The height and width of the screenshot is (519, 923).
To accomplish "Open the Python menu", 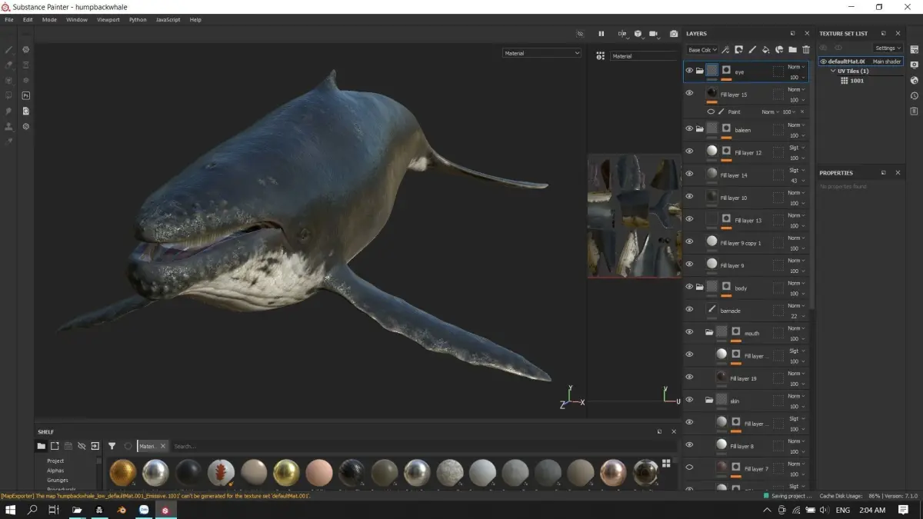I will click(138, 20).
